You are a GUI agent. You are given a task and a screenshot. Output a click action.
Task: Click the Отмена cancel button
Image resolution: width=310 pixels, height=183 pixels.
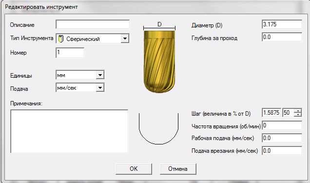178,169
